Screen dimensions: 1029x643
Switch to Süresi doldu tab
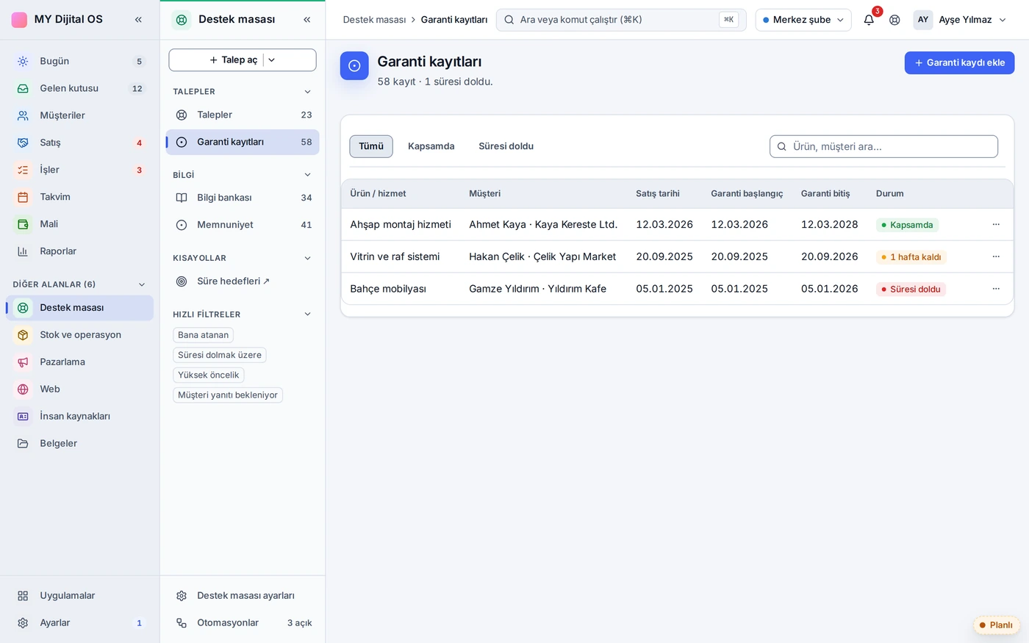pos(506,146)
